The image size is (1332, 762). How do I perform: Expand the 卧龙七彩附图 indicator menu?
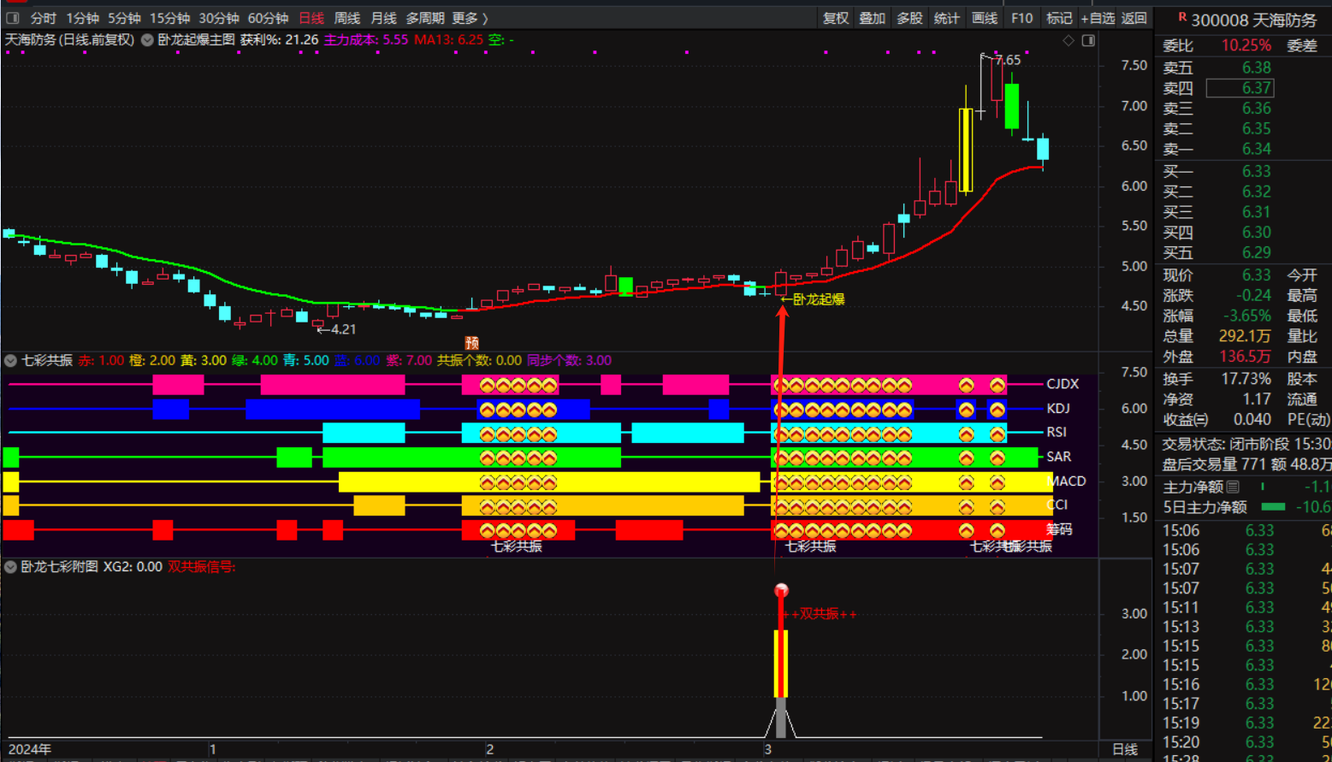(x=11, y=567)
